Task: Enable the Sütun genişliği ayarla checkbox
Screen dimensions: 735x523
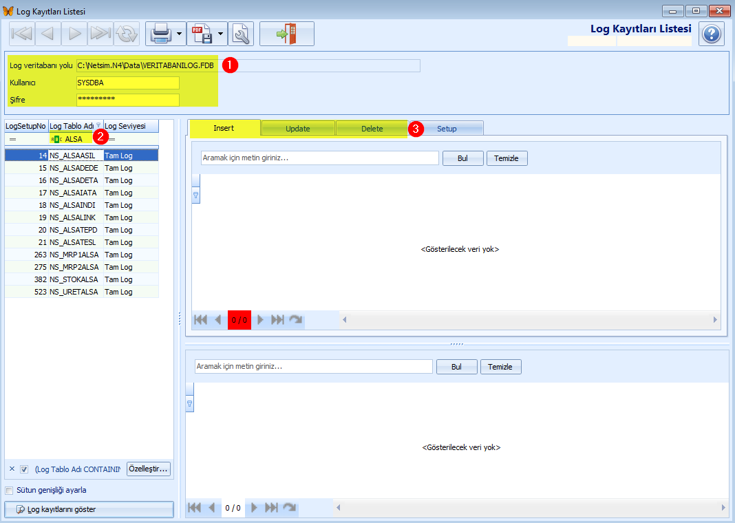Action: tap(9, 490)
